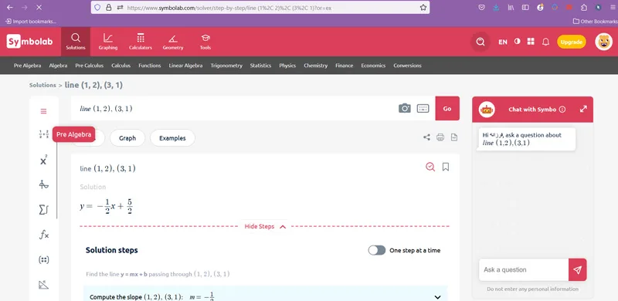Select the Calculus sum-integral sidebar icon
Image resolution: width=618 pixels, height=301 pixels.
(43, 210)
